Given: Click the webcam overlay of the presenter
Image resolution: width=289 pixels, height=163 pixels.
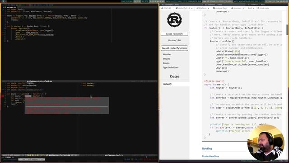Looking at the screenshot, I should 266,143.
